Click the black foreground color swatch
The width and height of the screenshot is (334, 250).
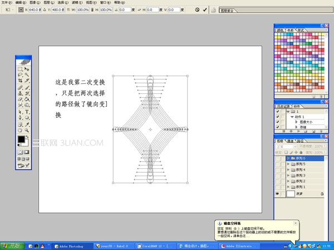pos(21,139)
